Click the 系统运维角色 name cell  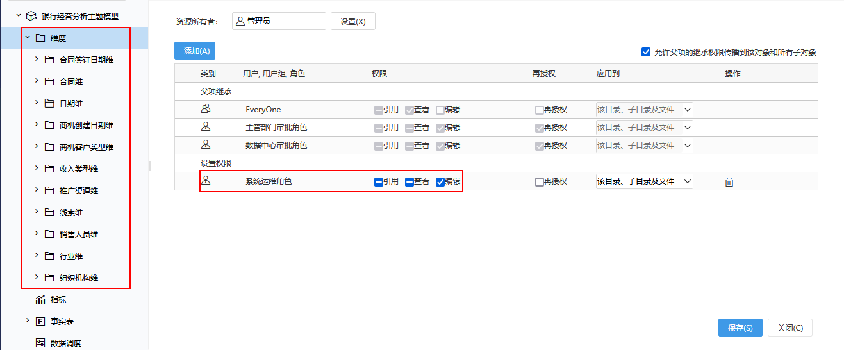coord(269,181)
